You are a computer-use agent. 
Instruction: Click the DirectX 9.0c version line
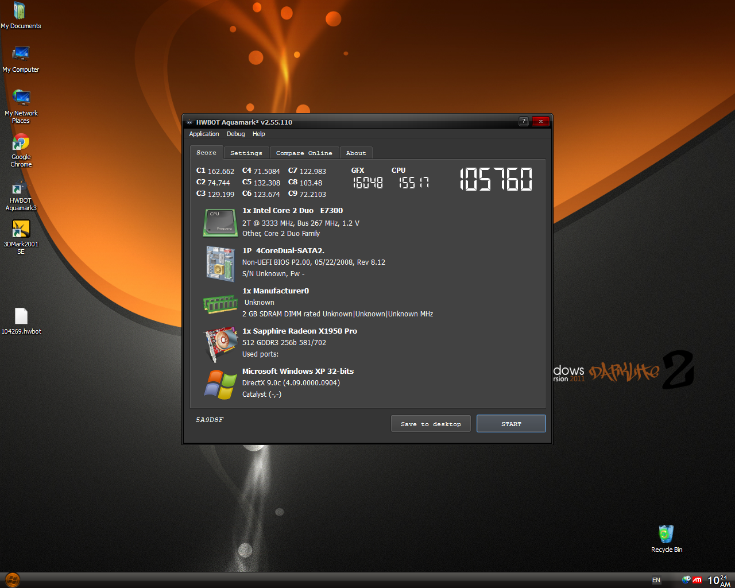(291, 383)
